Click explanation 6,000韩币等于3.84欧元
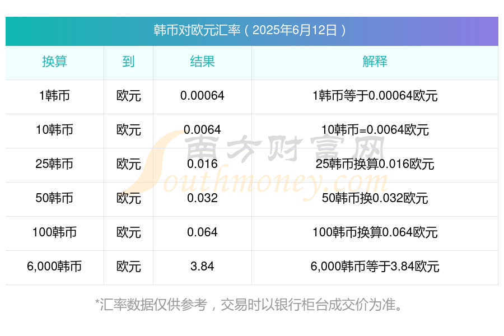Viewport: 504px width, 336px height. pyautogui.click(x=375, y=267)
